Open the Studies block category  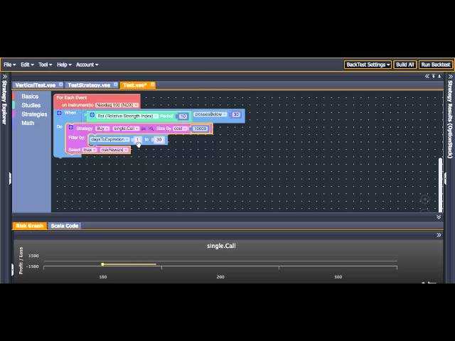tap(31, 105)
